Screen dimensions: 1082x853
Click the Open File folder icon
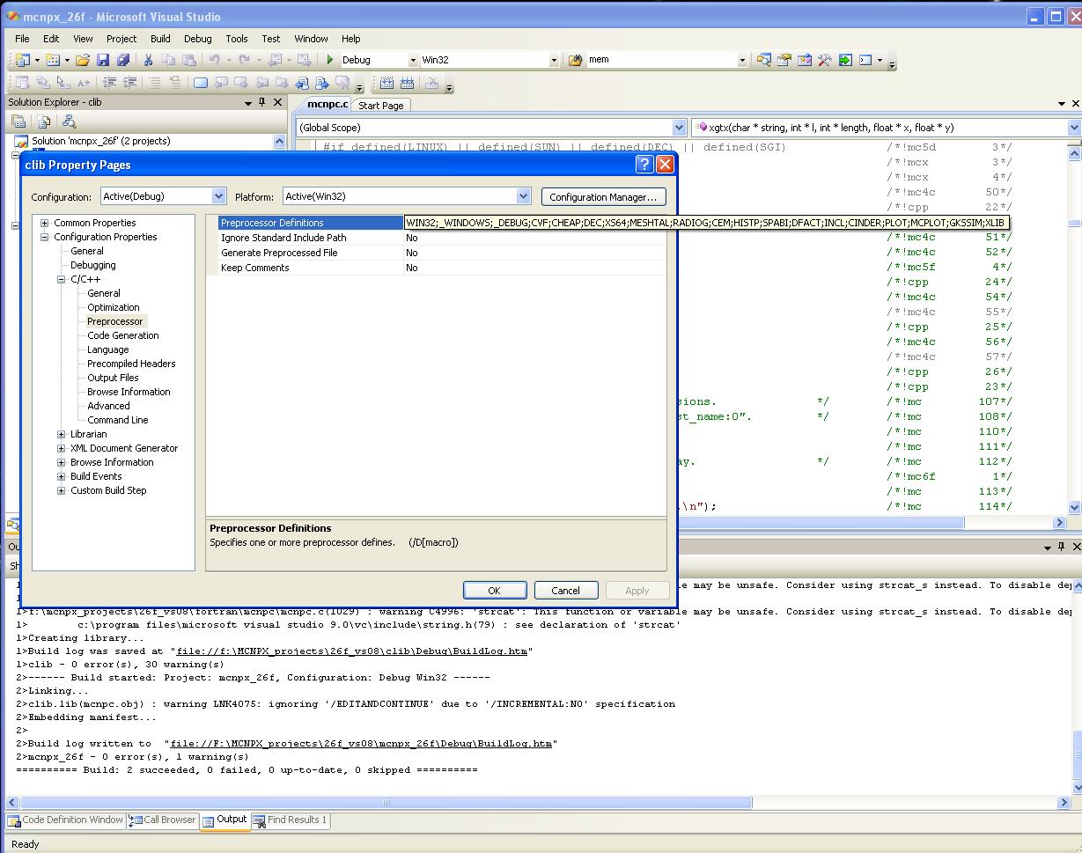click(x=82, y=60)
